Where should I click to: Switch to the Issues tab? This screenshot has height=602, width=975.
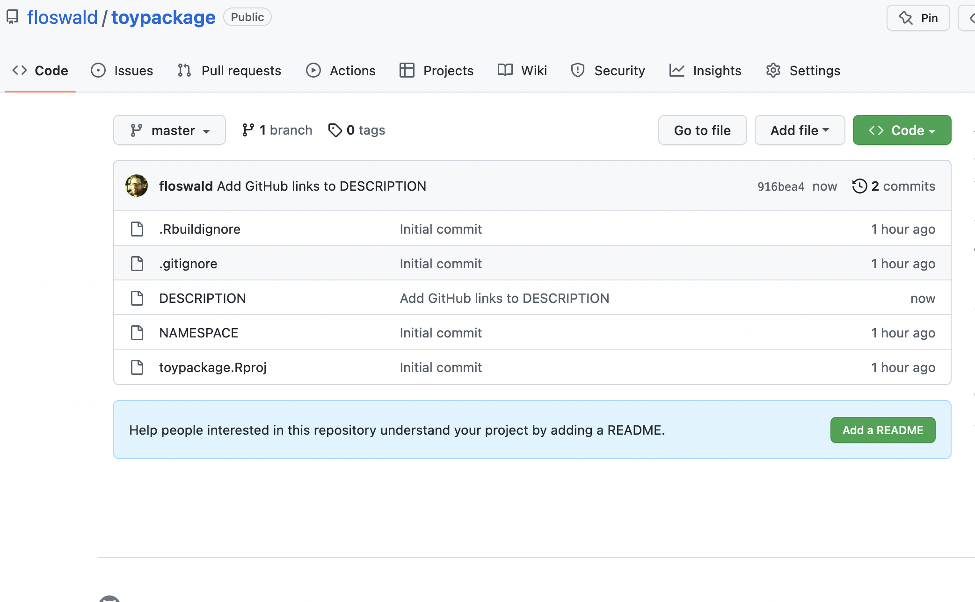pos(122,70)
